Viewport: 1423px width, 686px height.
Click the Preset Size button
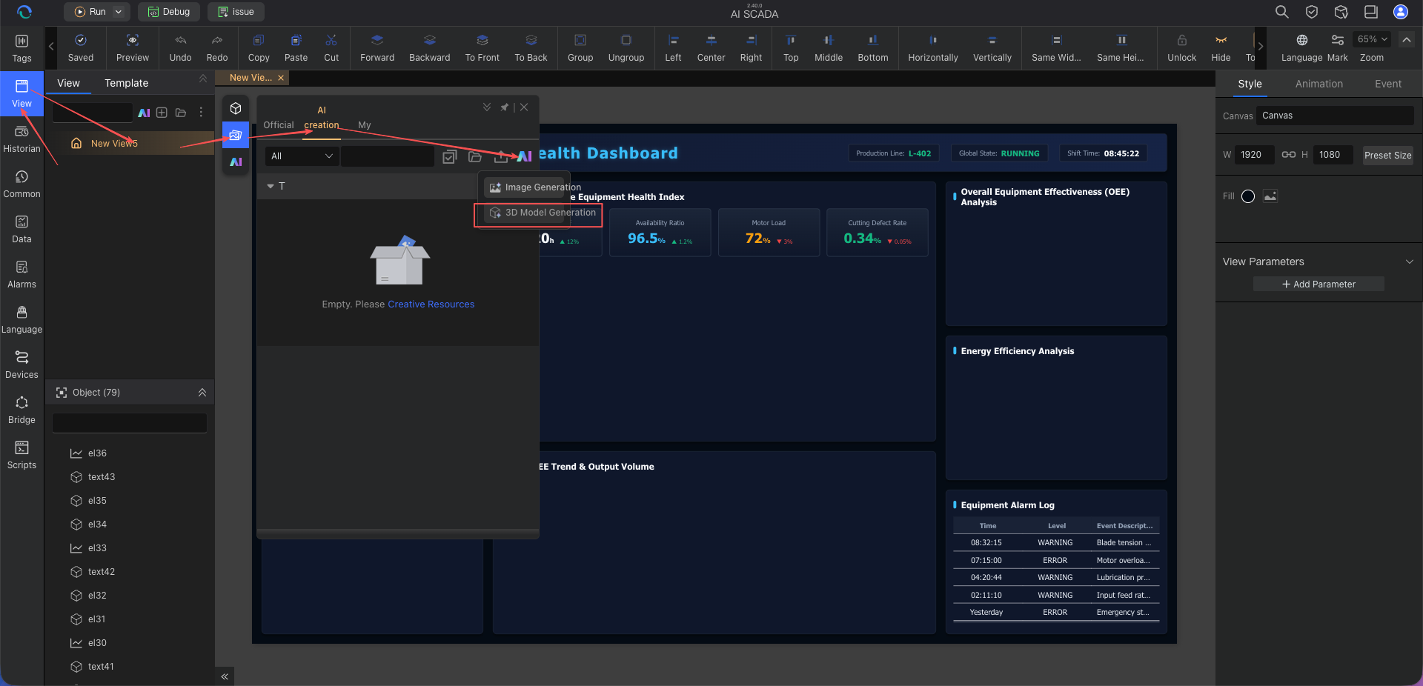point(1387,156)
